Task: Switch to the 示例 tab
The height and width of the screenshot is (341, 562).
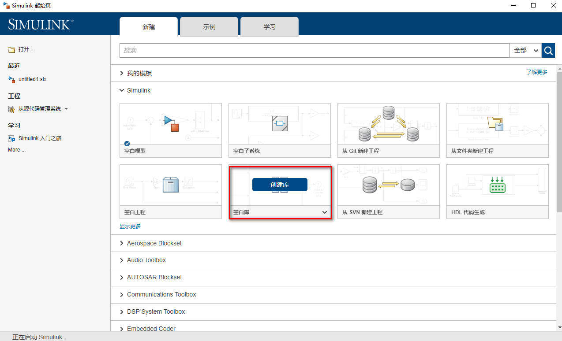Action: tap(209, 26)
